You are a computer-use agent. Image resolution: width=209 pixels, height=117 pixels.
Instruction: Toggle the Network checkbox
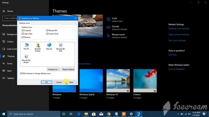click(x=23, y=37)
